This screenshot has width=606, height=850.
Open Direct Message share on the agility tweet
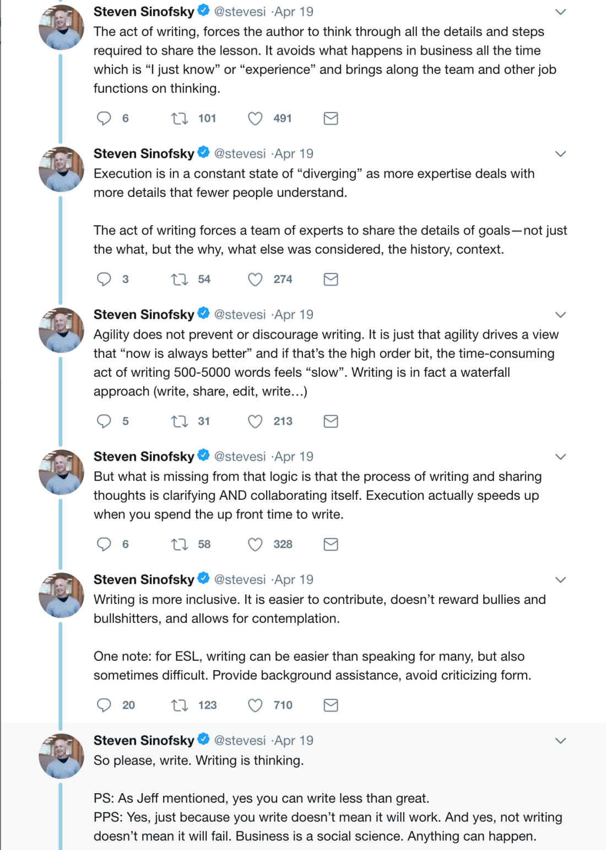[x=331, y=421]
